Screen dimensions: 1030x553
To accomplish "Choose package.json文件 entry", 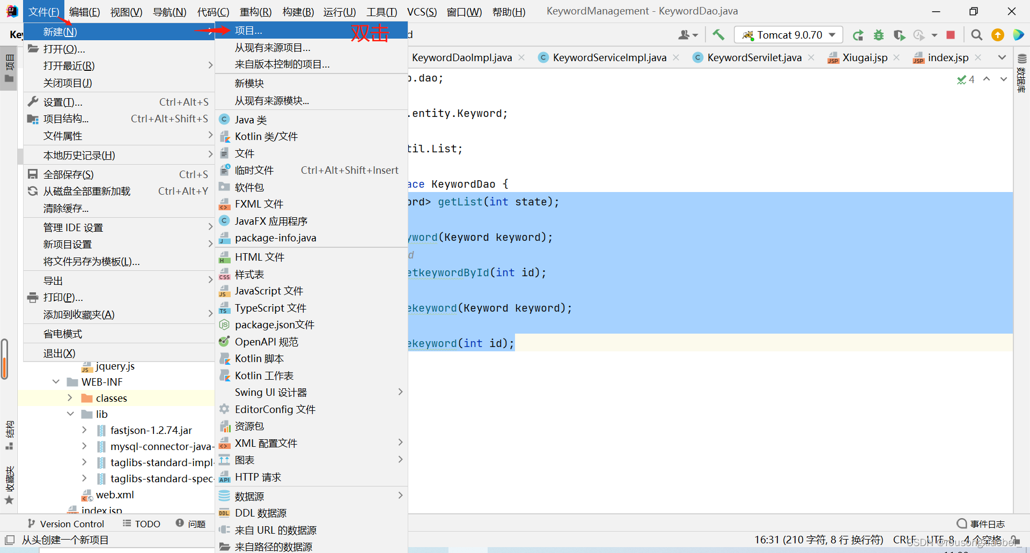I will pyautogui.click(x=311, y=325).
